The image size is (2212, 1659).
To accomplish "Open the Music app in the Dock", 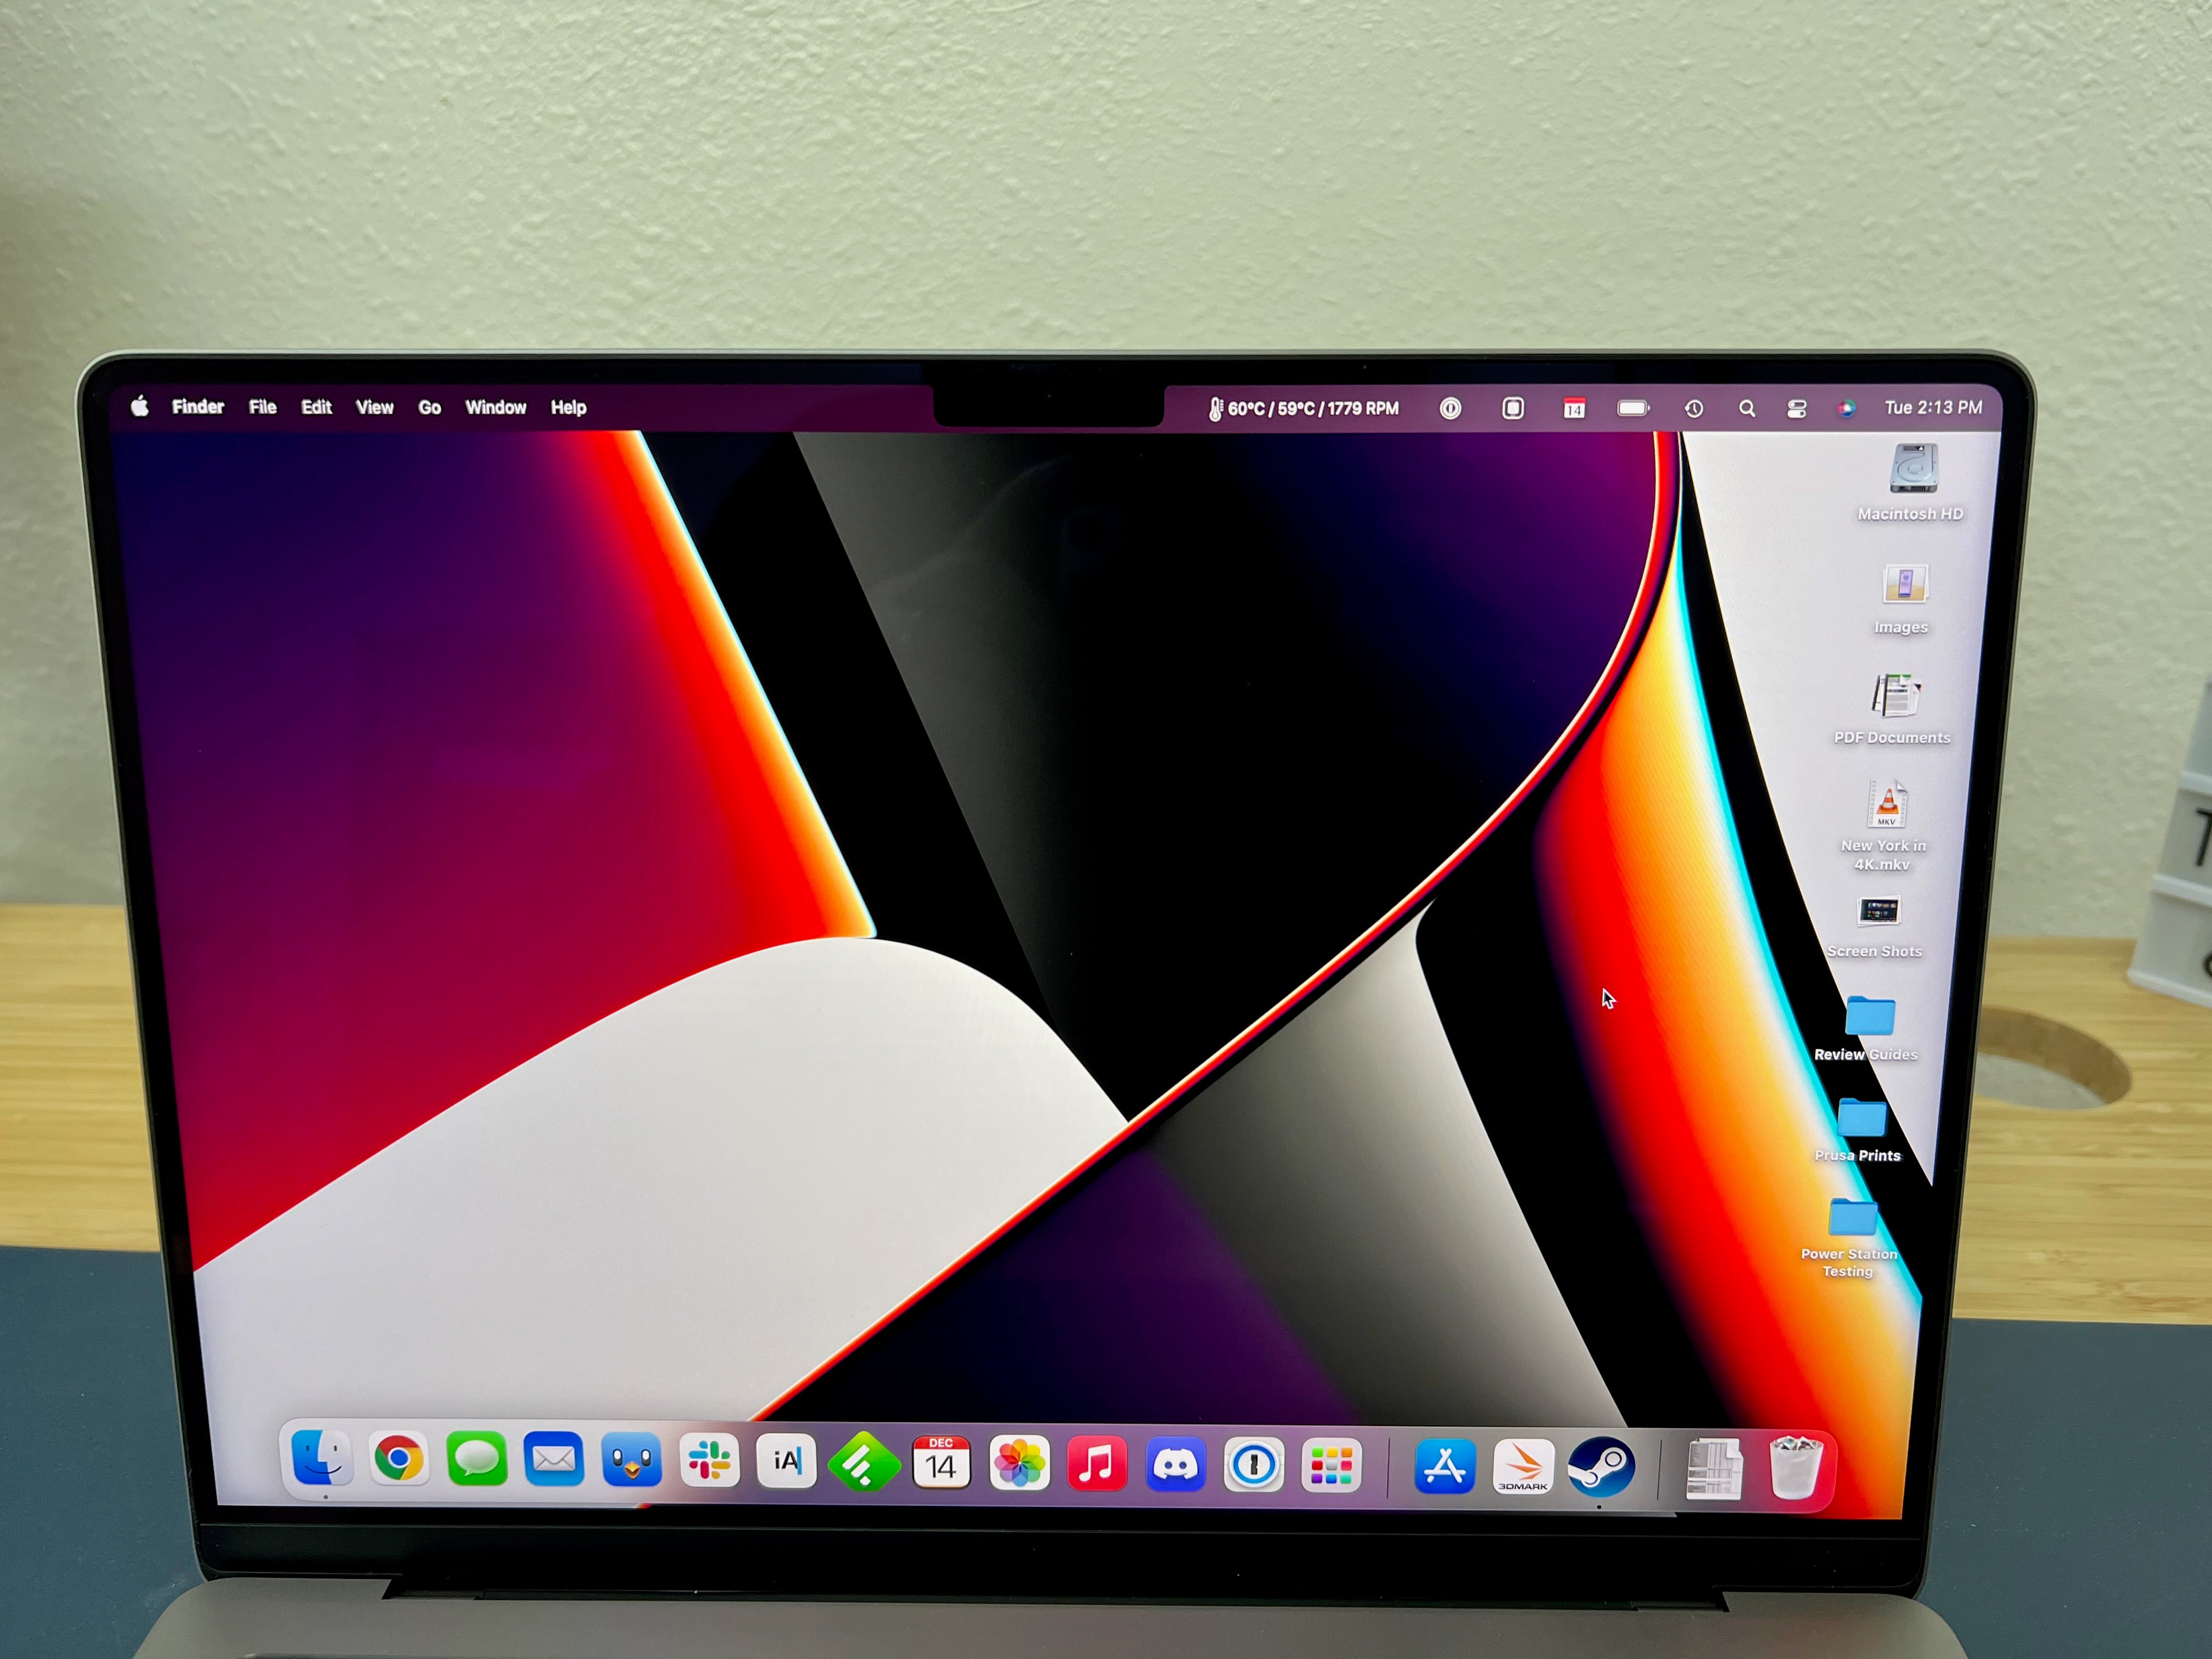I will pos(1097,1464).
